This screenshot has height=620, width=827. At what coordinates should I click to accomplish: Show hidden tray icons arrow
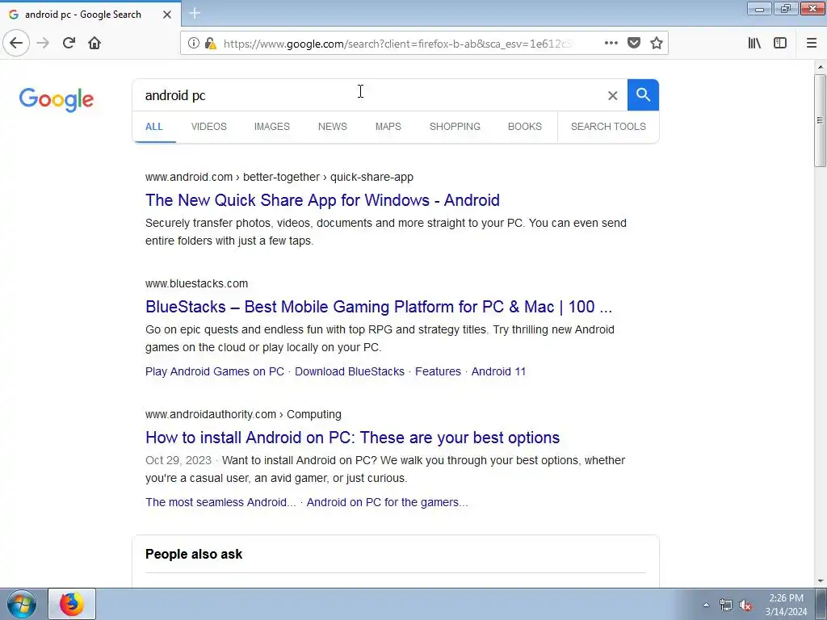[x=706, y=605]
